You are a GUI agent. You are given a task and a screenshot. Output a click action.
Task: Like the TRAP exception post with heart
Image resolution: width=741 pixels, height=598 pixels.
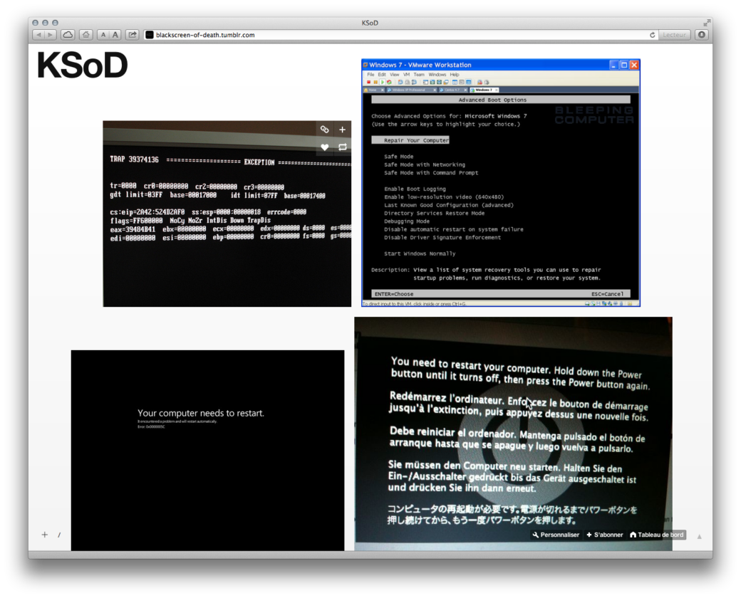tap(324, 147)
